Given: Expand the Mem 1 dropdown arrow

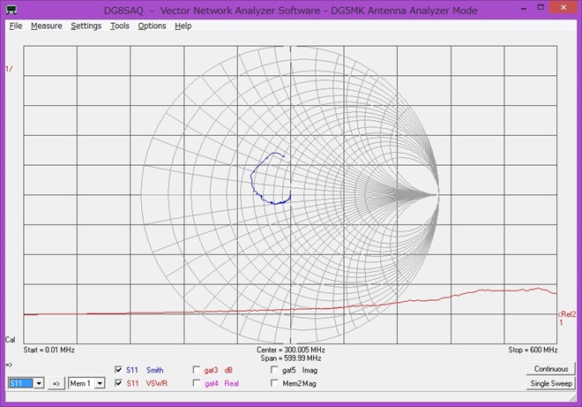Looking at the screenshot, I should [100, 383].
